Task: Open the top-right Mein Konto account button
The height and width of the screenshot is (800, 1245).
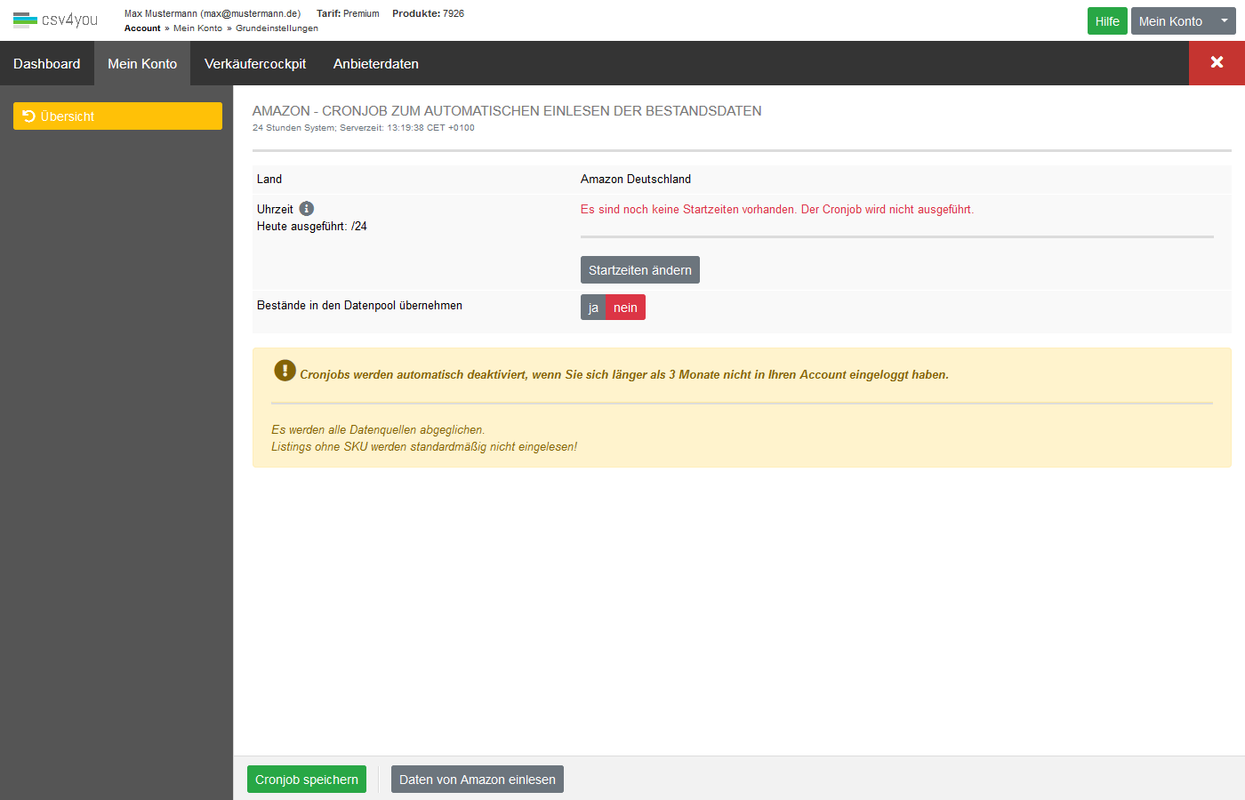Action: click(x=1170, y=21)
